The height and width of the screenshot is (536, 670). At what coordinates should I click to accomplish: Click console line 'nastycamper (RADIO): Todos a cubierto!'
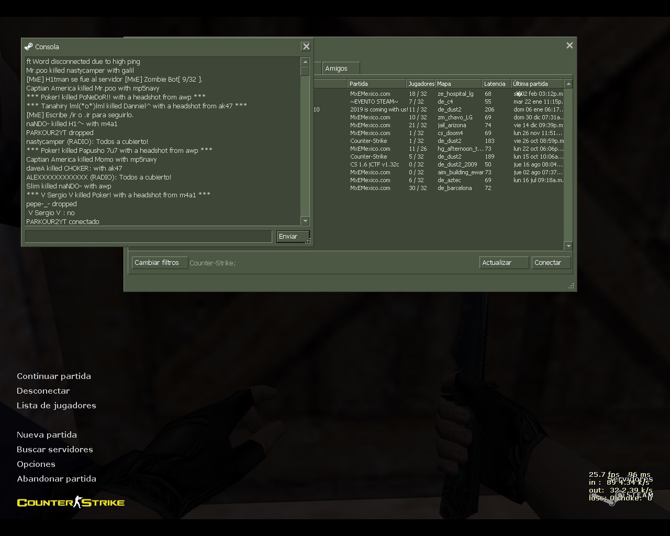click(87, 141)
